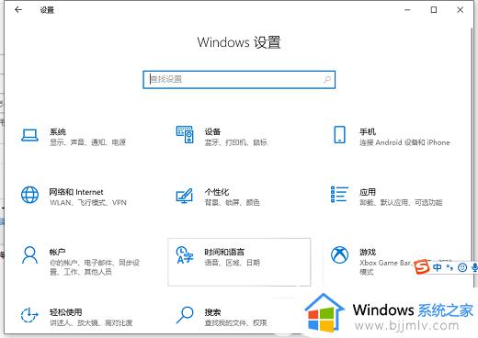The image size is (478, 338).
Task: Click 语音、区域、日期 description
Action: 233,263
